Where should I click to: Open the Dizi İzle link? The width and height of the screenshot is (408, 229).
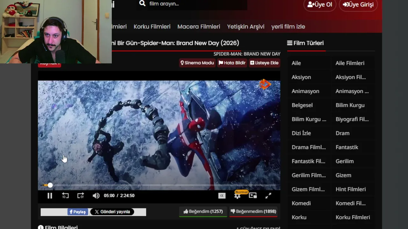click(301, 133)
